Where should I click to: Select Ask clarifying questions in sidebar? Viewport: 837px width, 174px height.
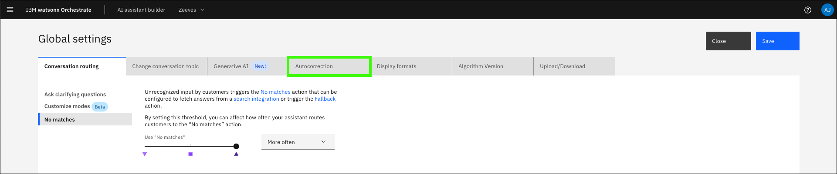pos(75,95)
